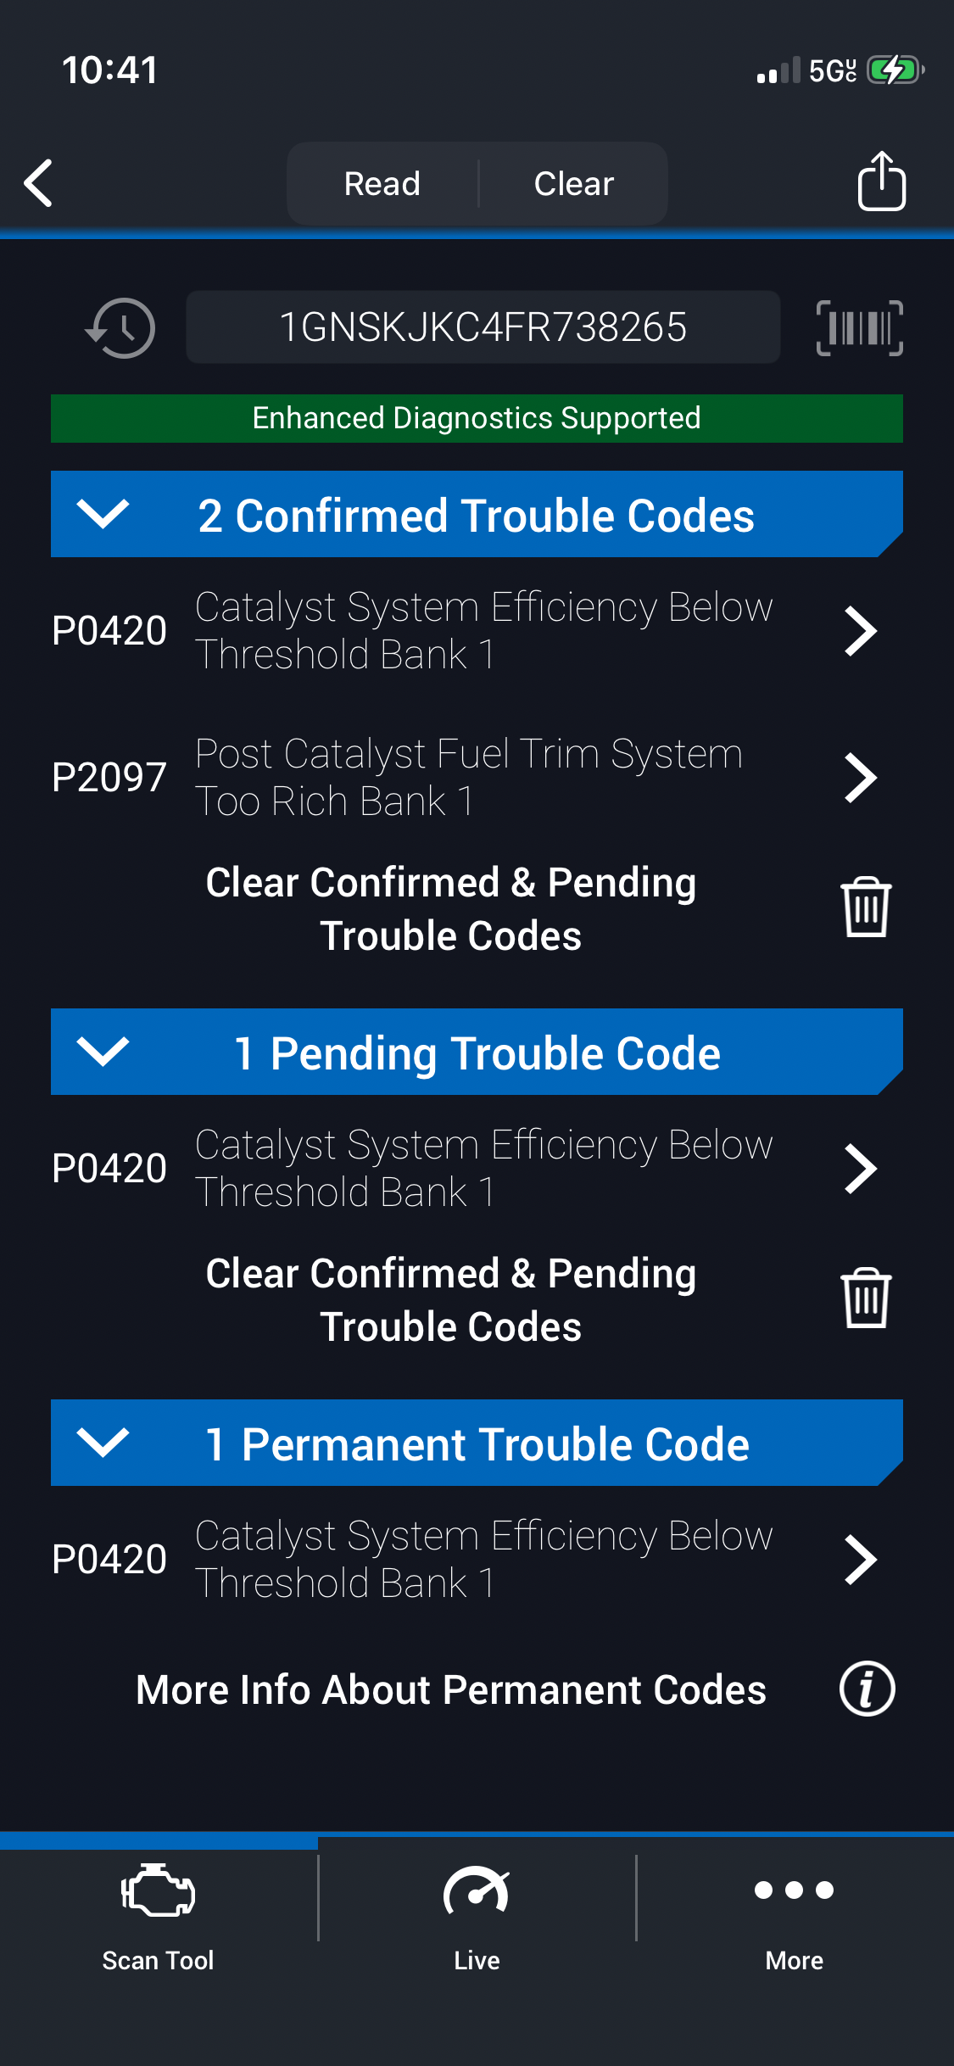This screenshot has height=2066, width=954.
Task: Collapse the 2 Confirmed Trouble Codes section
Action: 103,514
